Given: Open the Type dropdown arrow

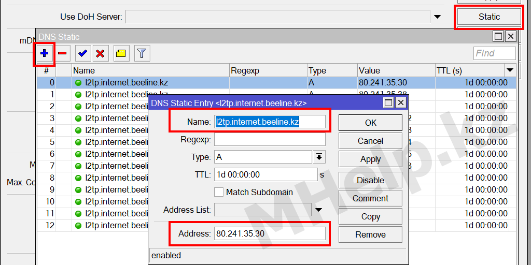Looking at the screenshot, I should point(319,157).
